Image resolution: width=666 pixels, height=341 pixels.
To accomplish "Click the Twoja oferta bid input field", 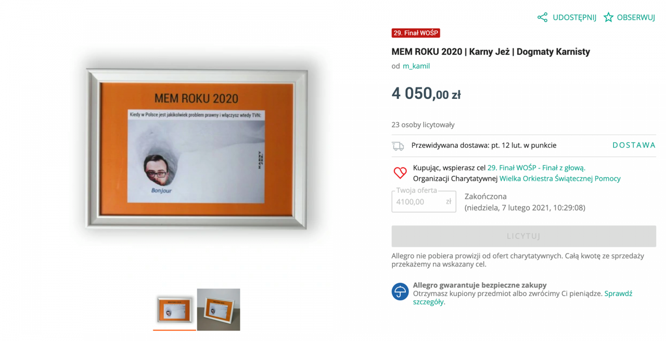I will click(x=424, y=201).
